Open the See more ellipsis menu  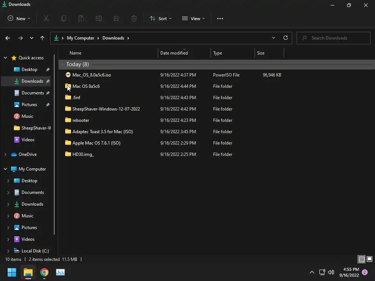point(220,18)
